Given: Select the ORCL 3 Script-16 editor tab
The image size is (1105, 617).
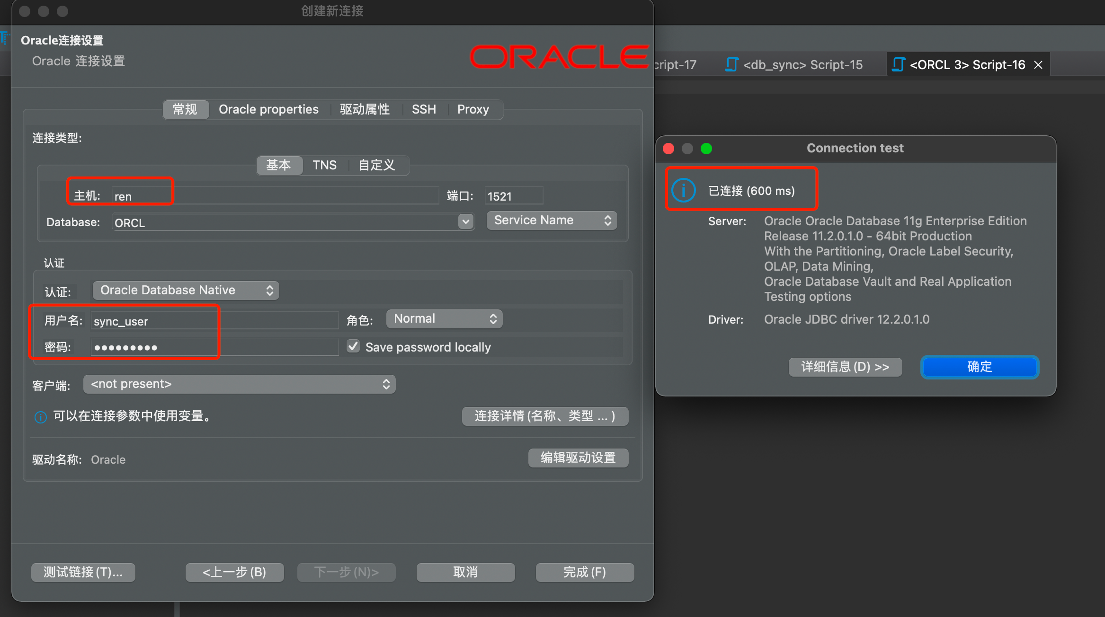Looking at the screenshot, I should tap(968, 65).
